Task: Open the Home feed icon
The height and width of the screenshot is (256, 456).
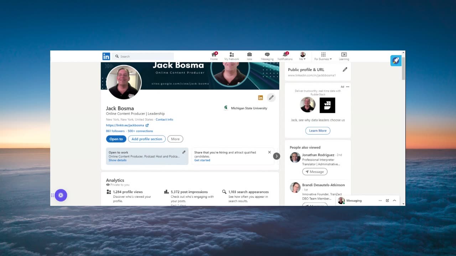Action: click(214, 56)
